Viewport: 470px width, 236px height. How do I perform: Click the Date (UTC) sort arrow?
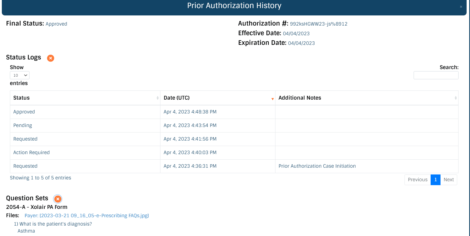[x=273, y=99]
